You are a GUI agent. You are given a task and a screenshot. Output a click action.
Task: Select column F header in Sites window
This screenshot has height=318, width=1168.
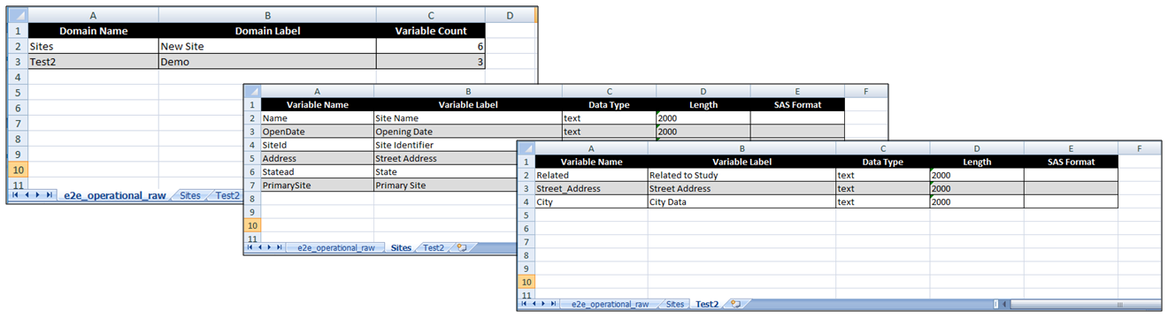click(865, 91)
